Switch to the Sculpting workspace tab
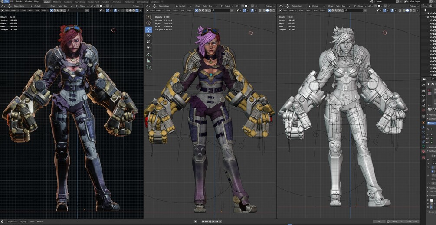The width and height of the screenshot is (436, 225). click(68, 2)
